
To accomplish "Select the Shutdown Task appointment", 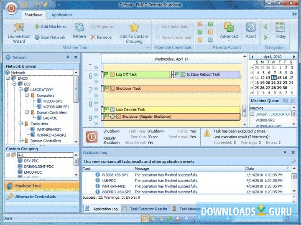I will 171,88.
